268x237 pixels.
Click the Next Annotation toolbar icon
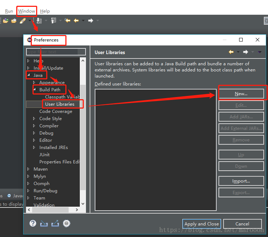coord(39,21)
